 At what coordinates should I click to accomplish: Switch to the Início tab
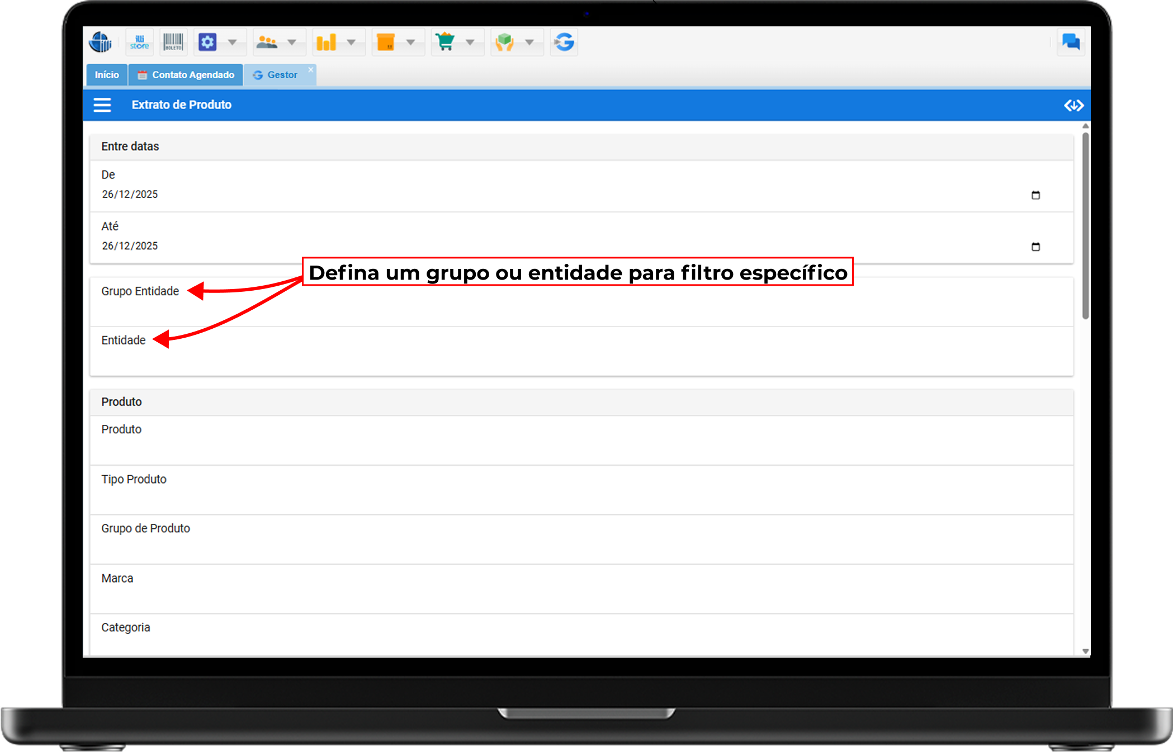pyautogui.click(x=107, y=75)
